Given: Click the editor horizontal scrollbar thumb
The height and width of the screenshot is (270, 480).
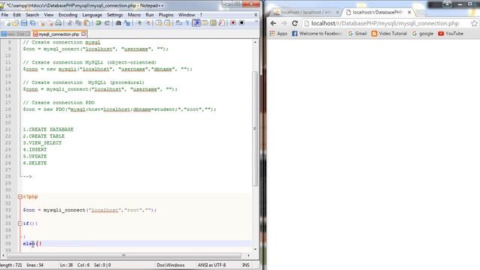Looking at the screenshot, I should (124, 255).
